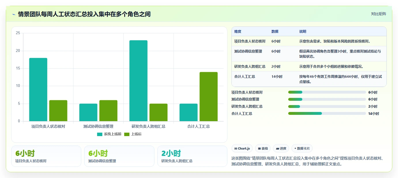Toggle the 系统上线前 legend series
The height and width of the screenshot is (178, 398).
click(x=109, y=134)
